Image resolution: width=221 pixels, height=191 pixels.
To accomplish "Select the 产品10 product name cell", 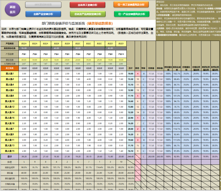I will point(121,54).
